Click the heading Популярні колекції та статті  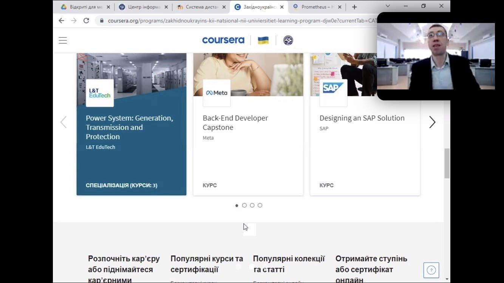pos(289,264)
